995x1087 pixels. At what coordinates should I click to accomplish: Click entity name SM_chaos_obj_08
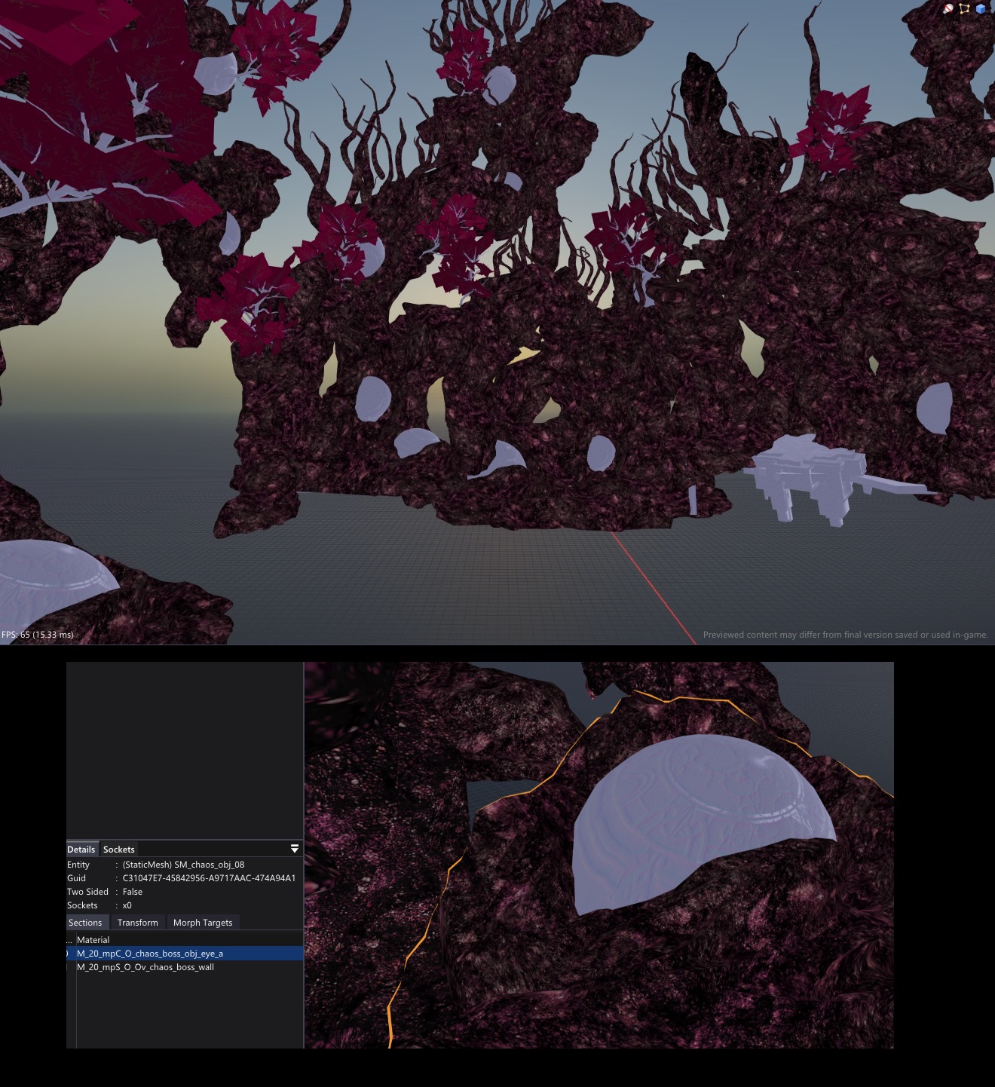pyautogui.click(x=210, y=865)
